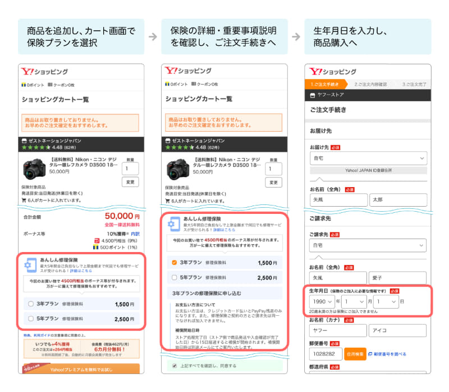This screenshot has width=449, height=392.
Task: Click the repair insurance phone icon in the left cart
Action: [29, 264]
